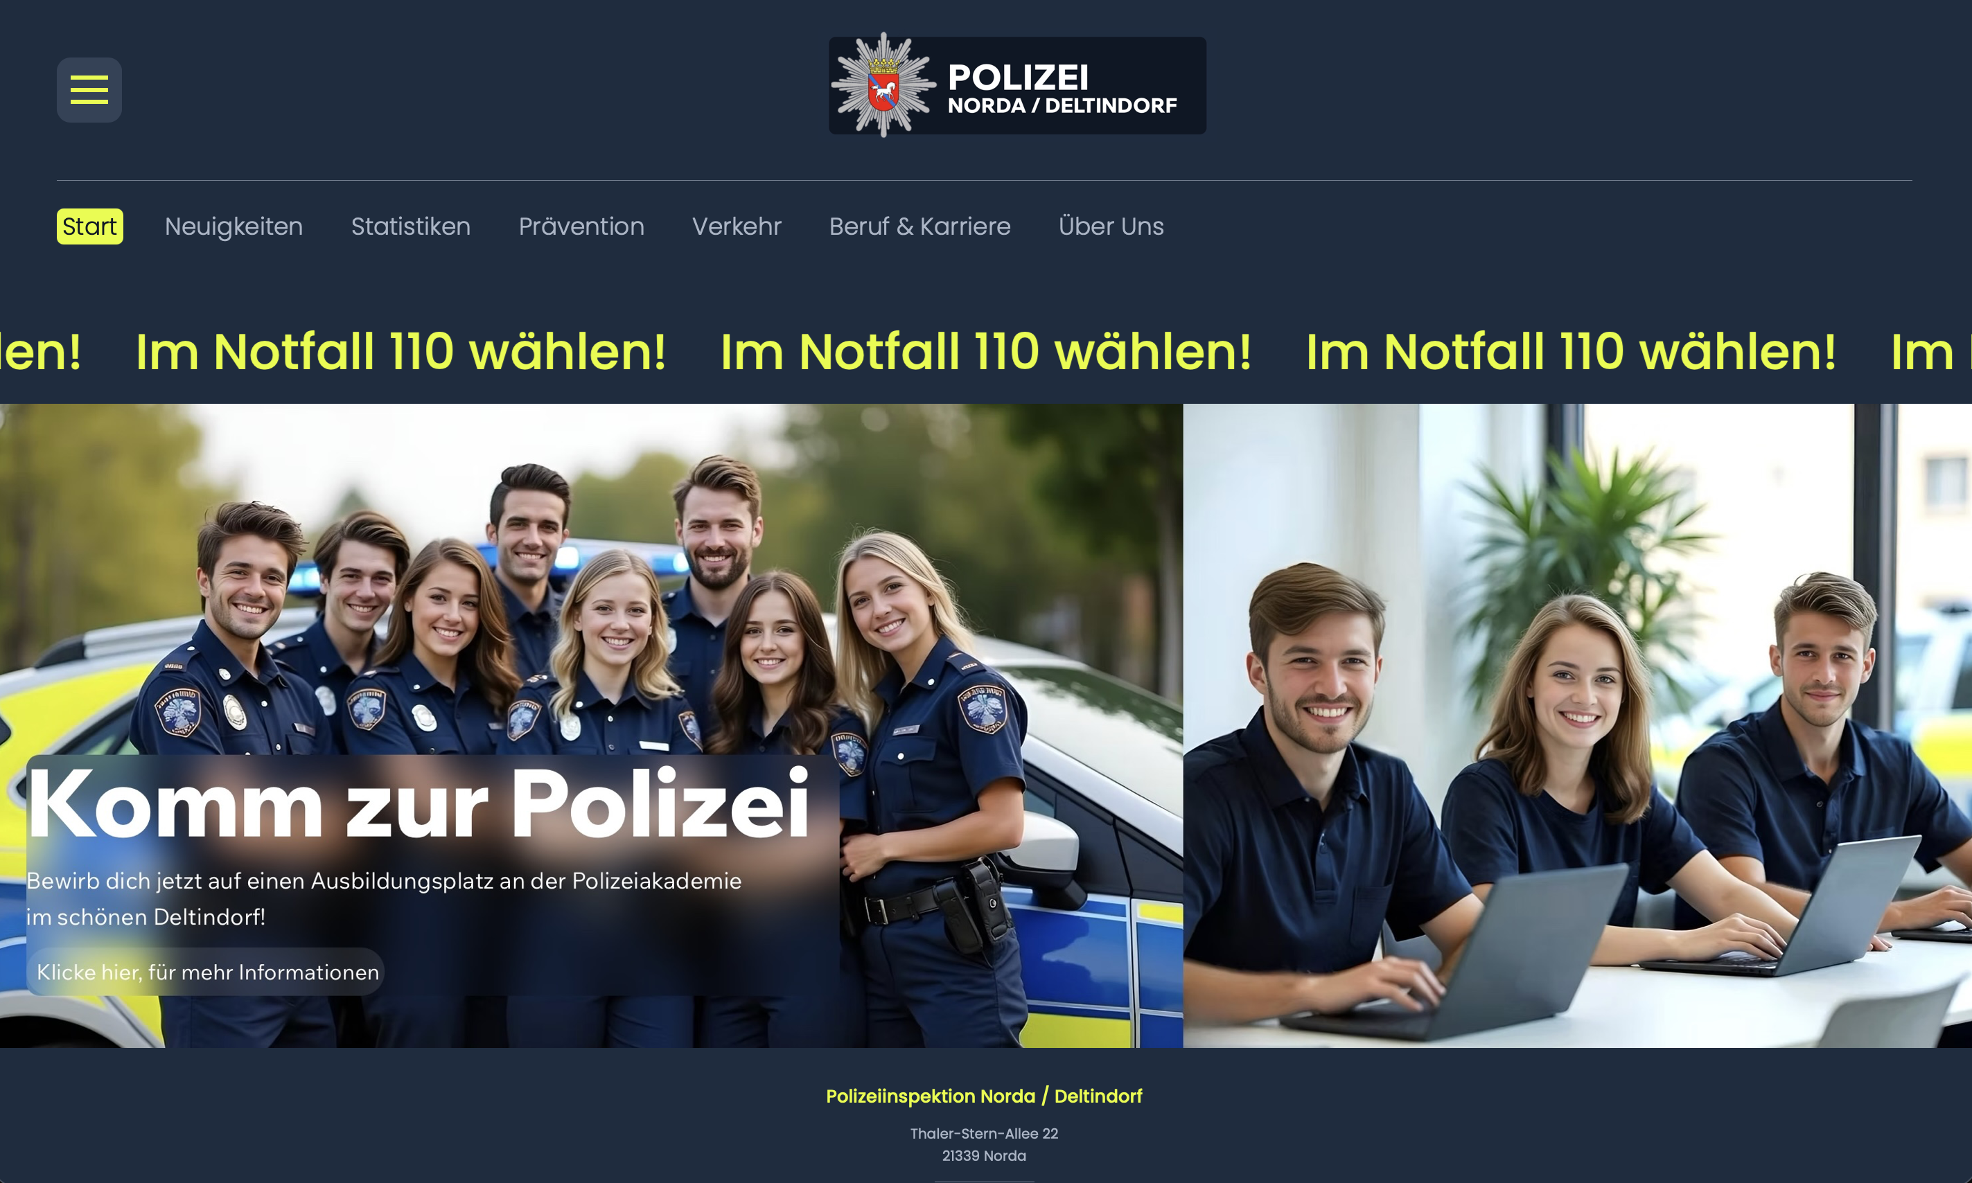The width and height of the screenshot is (1972, 1183).
Task: Click the '21339 Norda' postal code line
Action: [x=984, y=1156]
